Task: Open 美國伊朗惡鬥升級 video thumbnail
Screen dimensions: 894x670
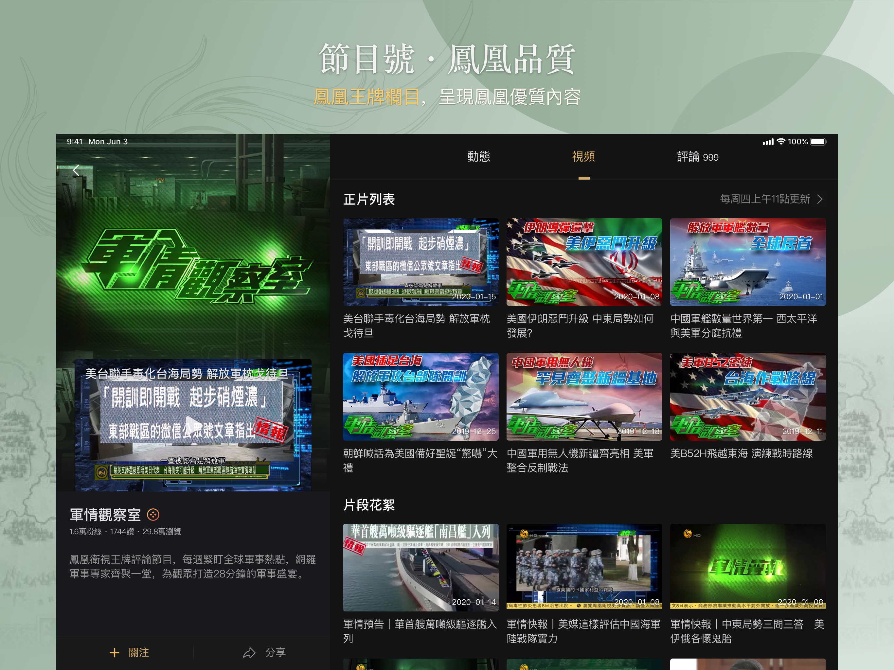Action: coord(584,262)
